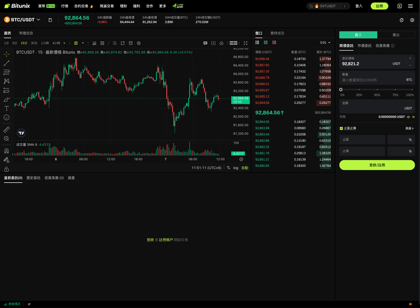Show bids-only order book view
420x308 pixels.
(266, 42)
